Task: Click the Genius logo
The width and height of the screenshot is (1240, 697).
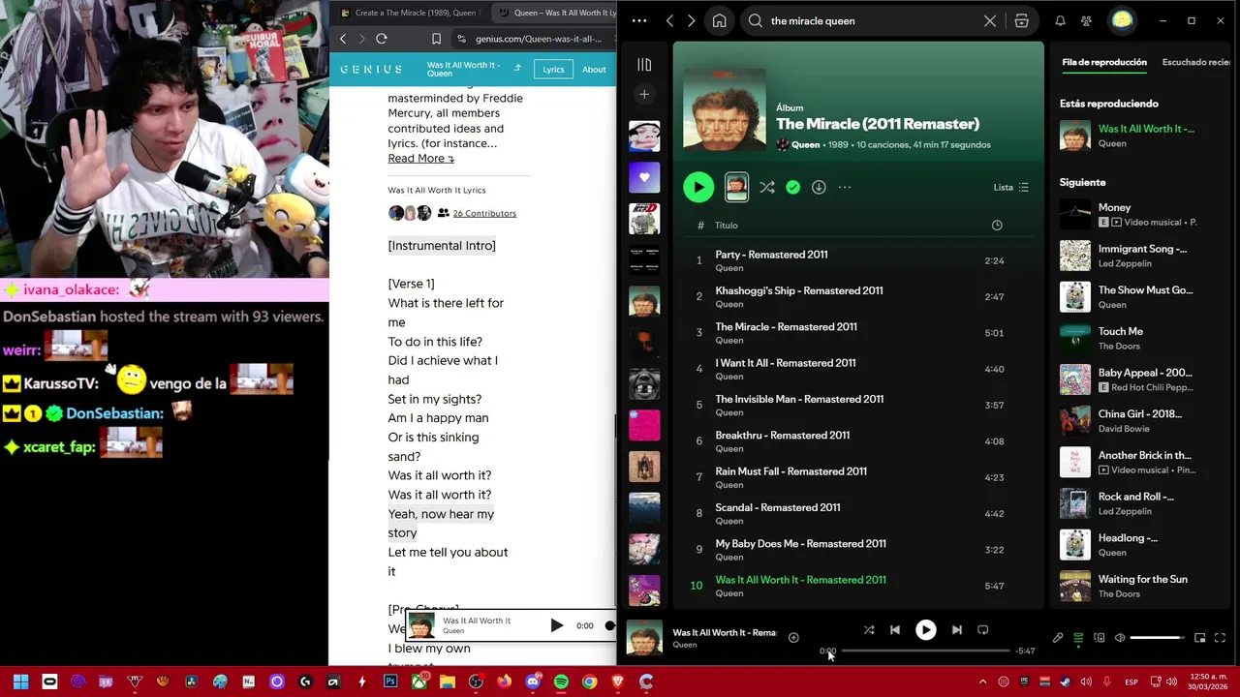Action: [x=371, y=70]
